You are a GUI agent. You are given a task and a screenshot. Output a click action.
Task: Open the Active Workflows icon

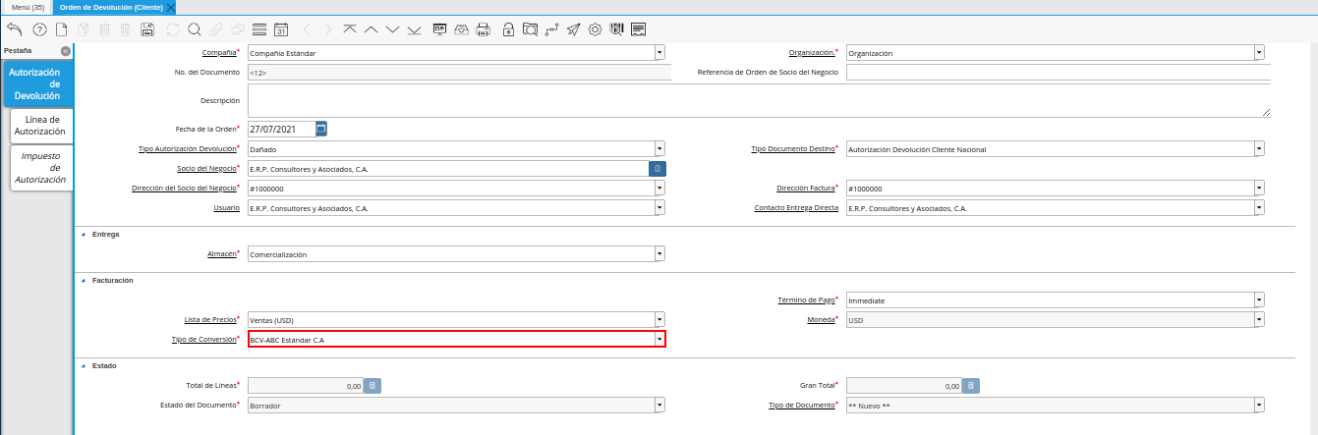coord(552,29)
